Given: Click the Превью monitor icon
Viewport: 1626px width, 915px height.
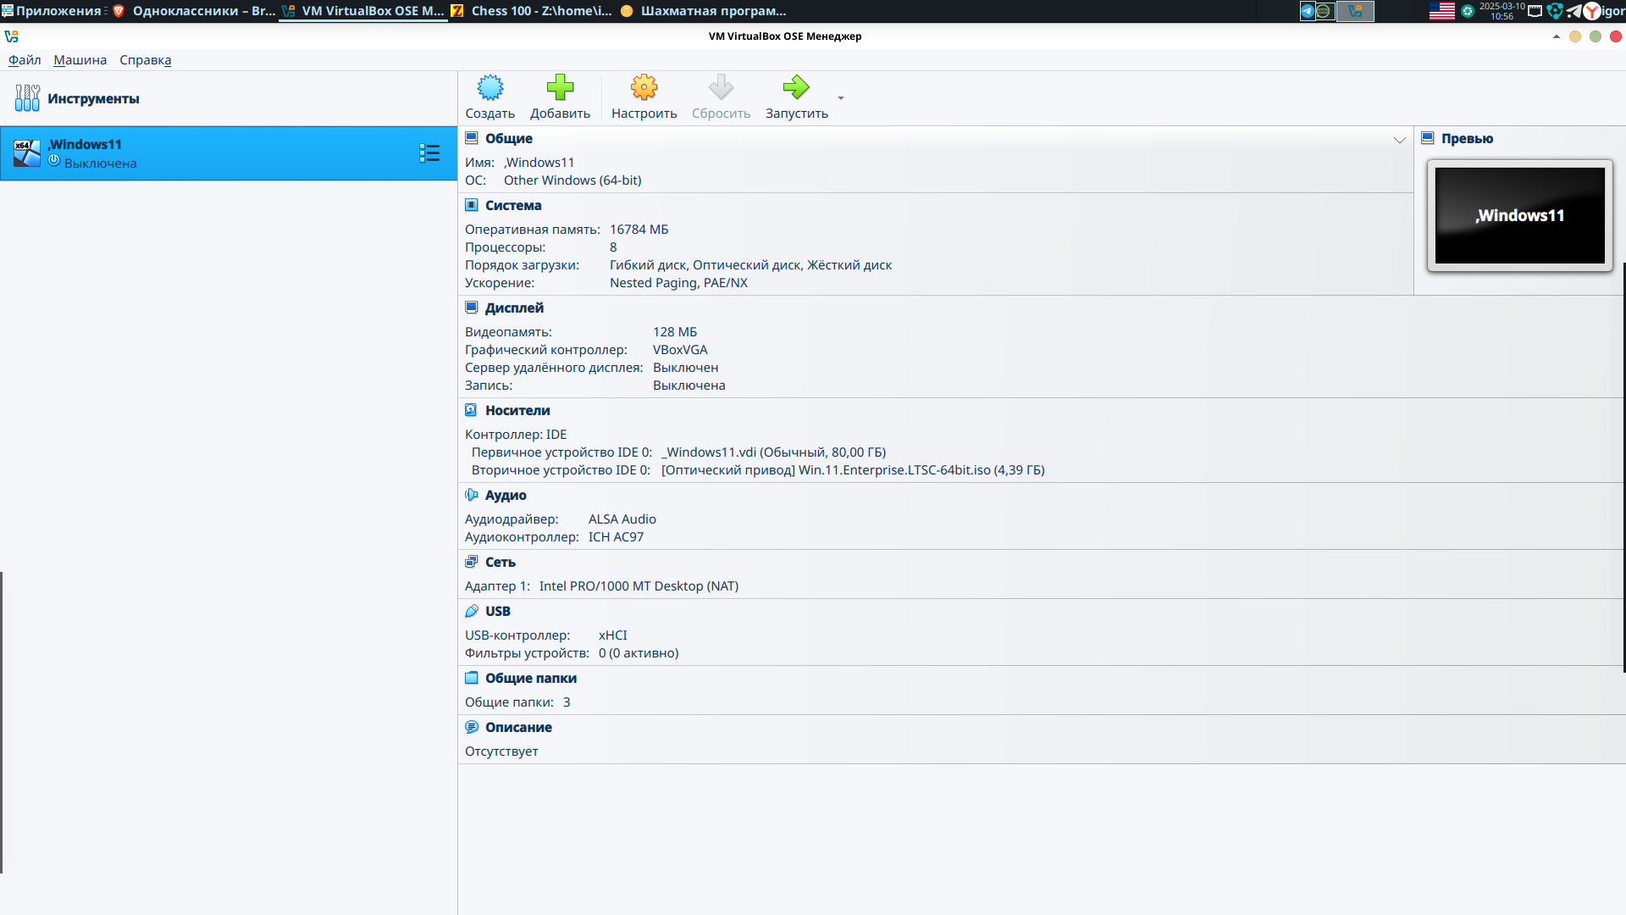Looking at the screenshot, I should 1428,138.
